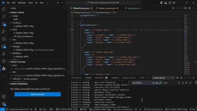The height and width of the screenshot is (111, 197).
Task: Open the Run menu
Action: coord(42,3)
